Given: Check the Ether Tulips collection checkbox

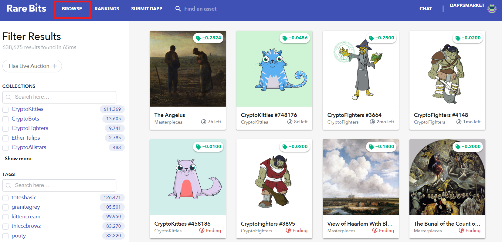Looking at the screenshot, I should [5, 138].
